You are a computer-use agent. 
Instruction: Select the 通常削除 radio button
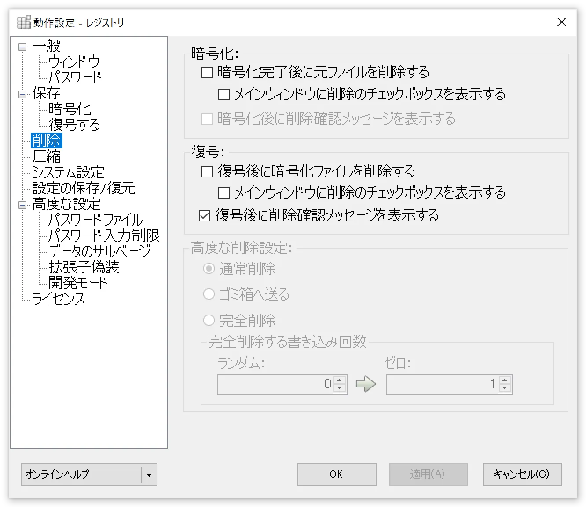(x=209, y=268)
